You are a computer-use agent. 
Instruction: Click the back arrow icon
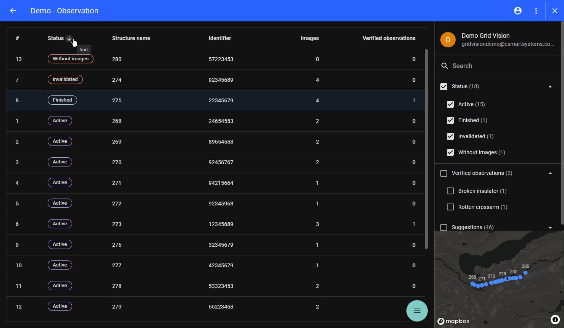click(x=13, y=11)
